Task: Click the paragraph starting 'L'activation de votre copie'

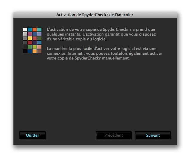Action: 101,34
